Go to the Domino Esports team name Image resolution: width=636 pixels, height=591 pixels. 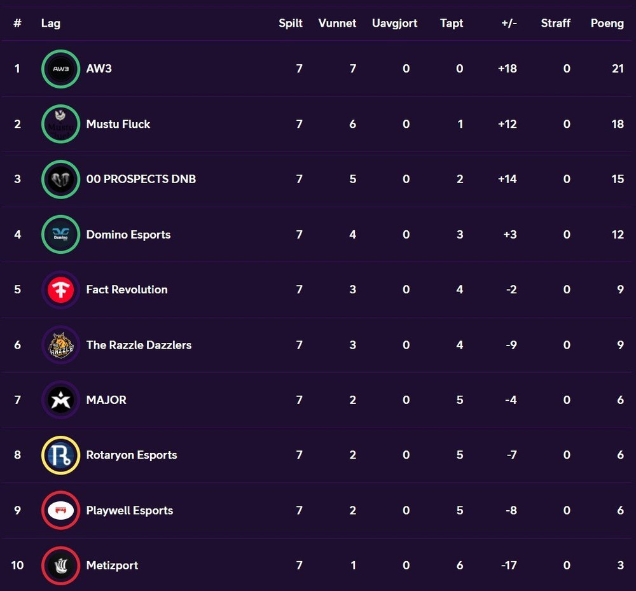pyautogui.click(x=128, y=235)
